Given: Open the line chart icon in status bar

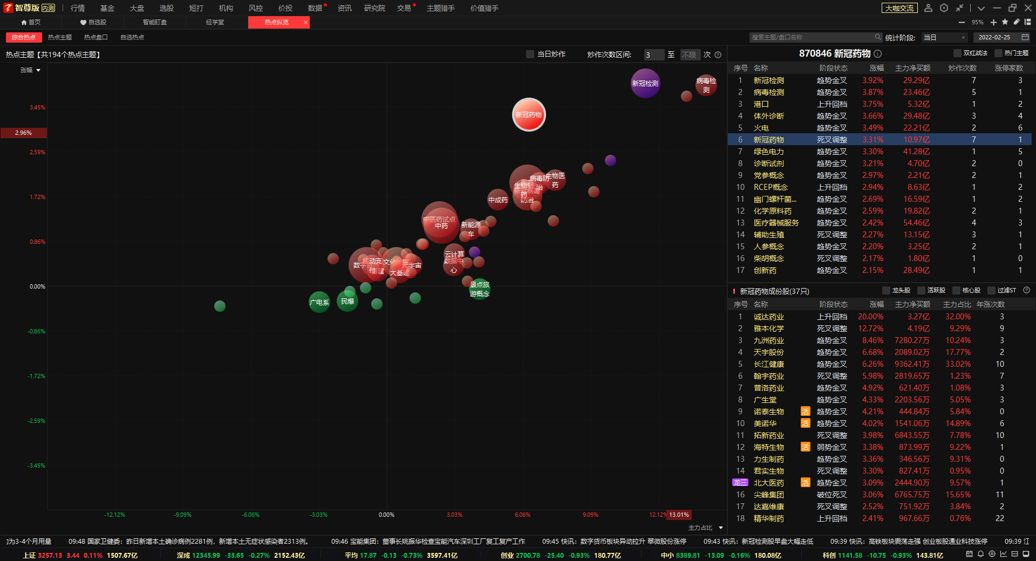Looking at the screenshot, I should [x=1003, y=554].
